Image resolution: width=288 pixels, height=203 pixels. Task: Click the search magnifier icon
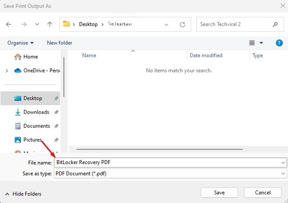275,24
